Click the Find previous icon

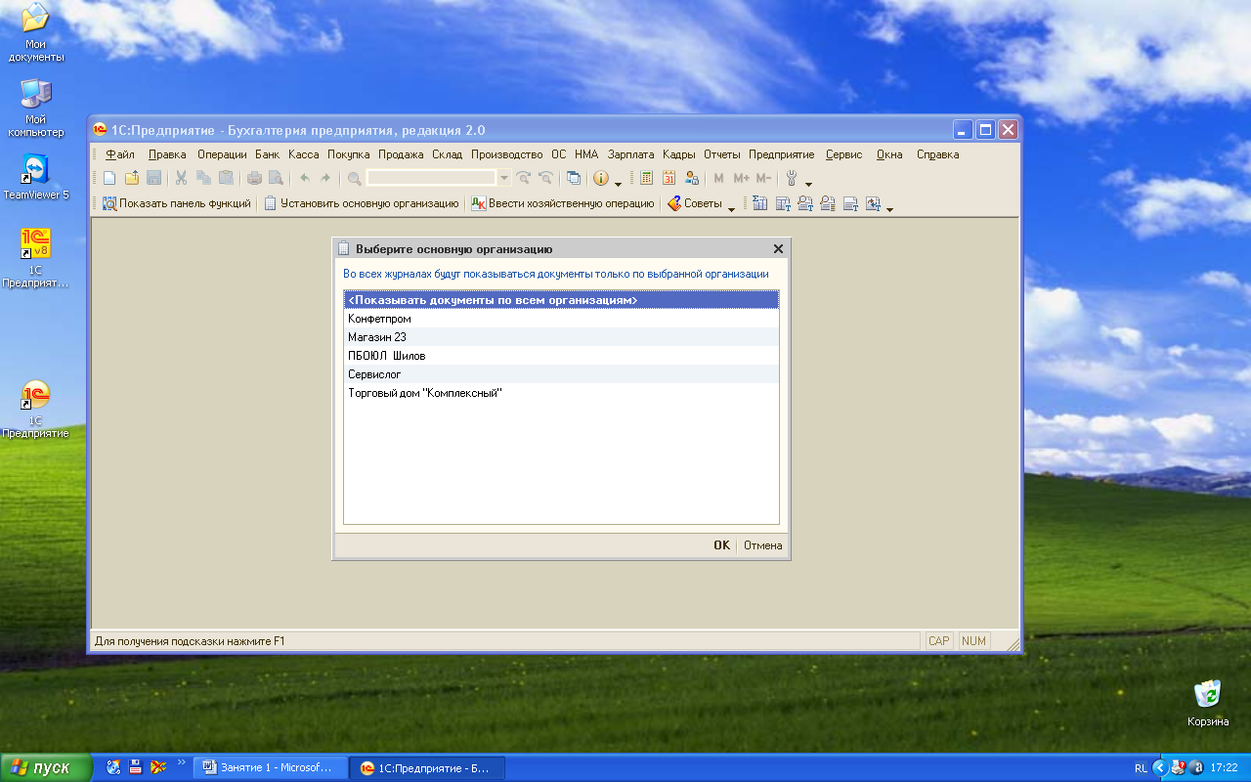point(545,178)
